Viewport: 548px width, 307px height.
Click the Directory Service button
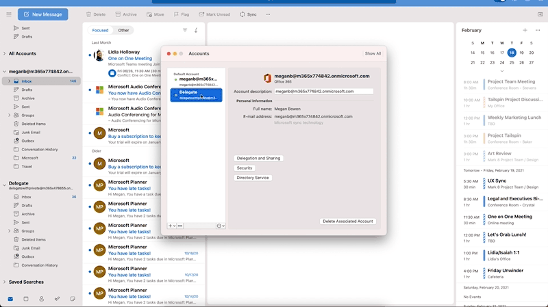[253, 178]
